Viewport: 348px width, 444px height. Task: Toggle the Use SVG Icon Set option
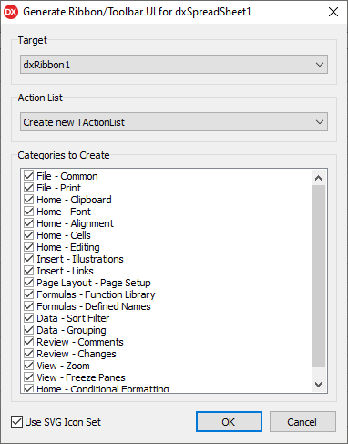pos(16,422)
